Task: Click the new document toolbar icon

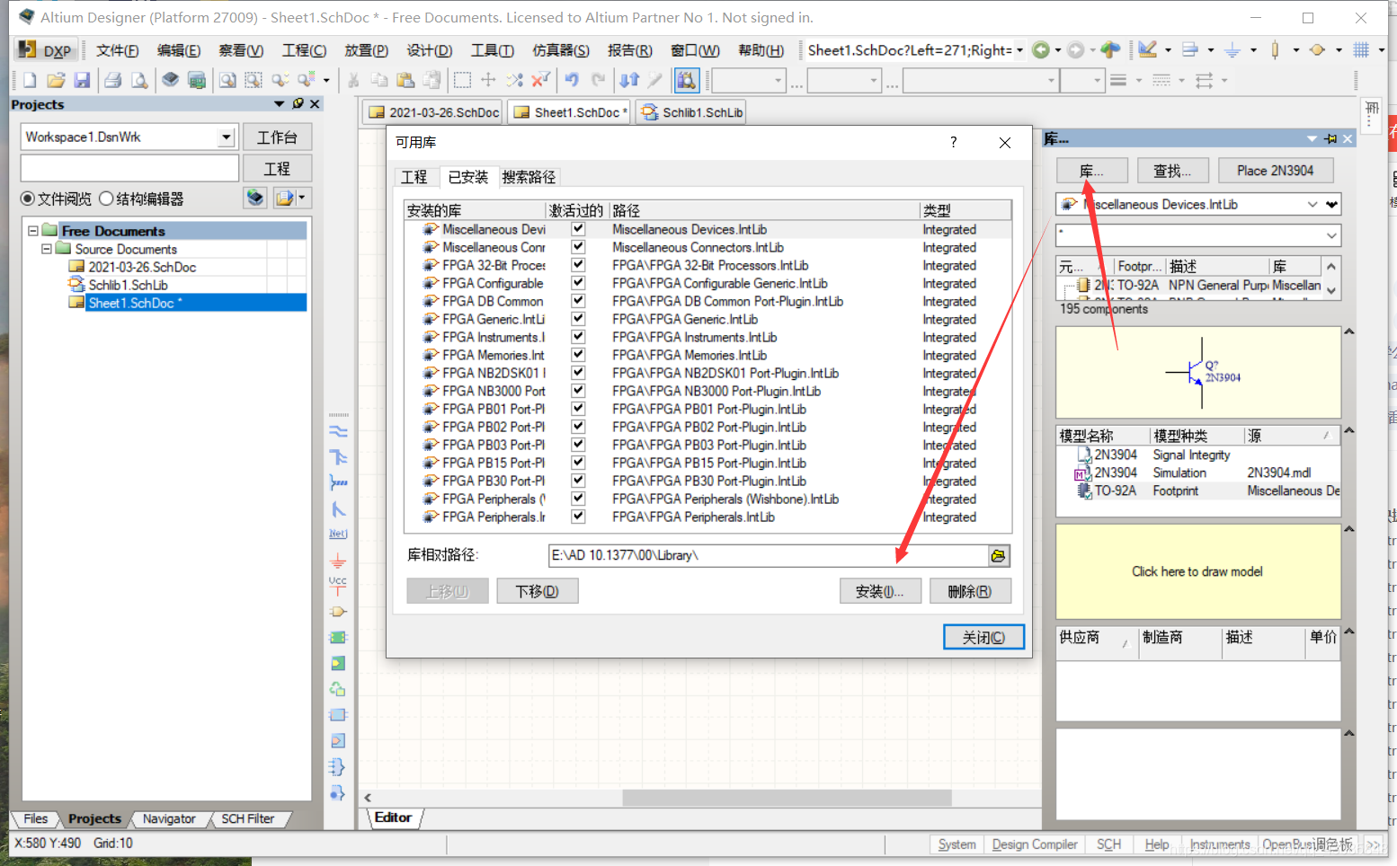Action: 29,81
